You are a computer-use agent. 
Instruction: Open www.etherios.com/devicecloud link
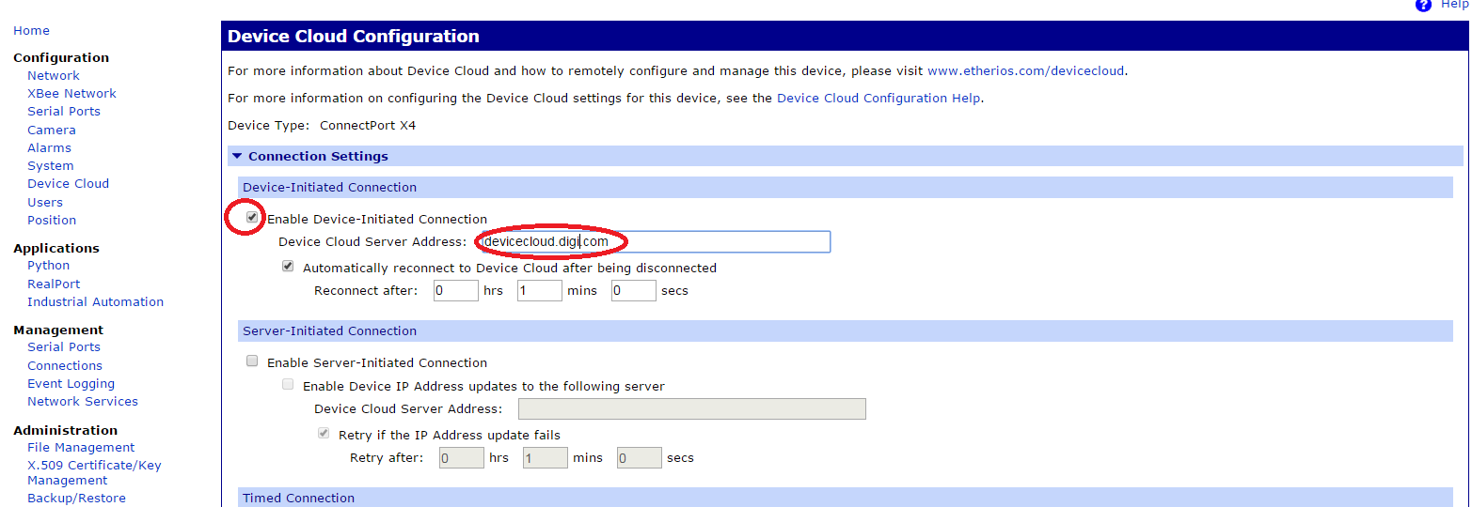pyautogui.click(x=1025, y=70)
